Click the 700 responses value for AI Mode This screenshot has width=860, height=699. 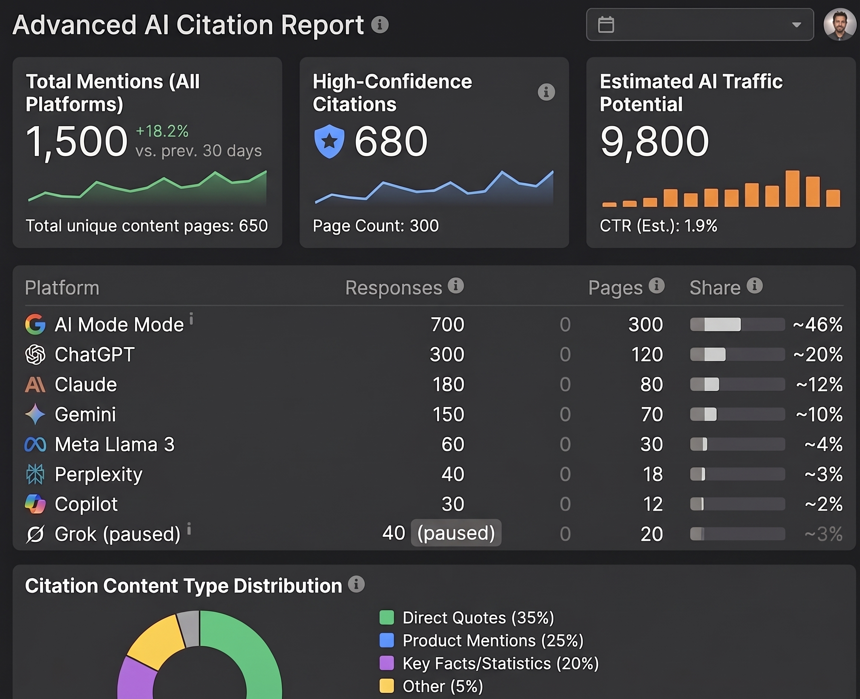(447, 325)
